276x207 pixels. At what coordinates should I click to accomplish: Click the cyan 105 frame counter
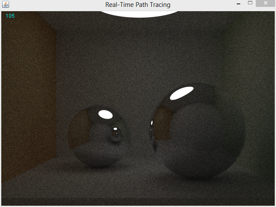click(10, 16)
